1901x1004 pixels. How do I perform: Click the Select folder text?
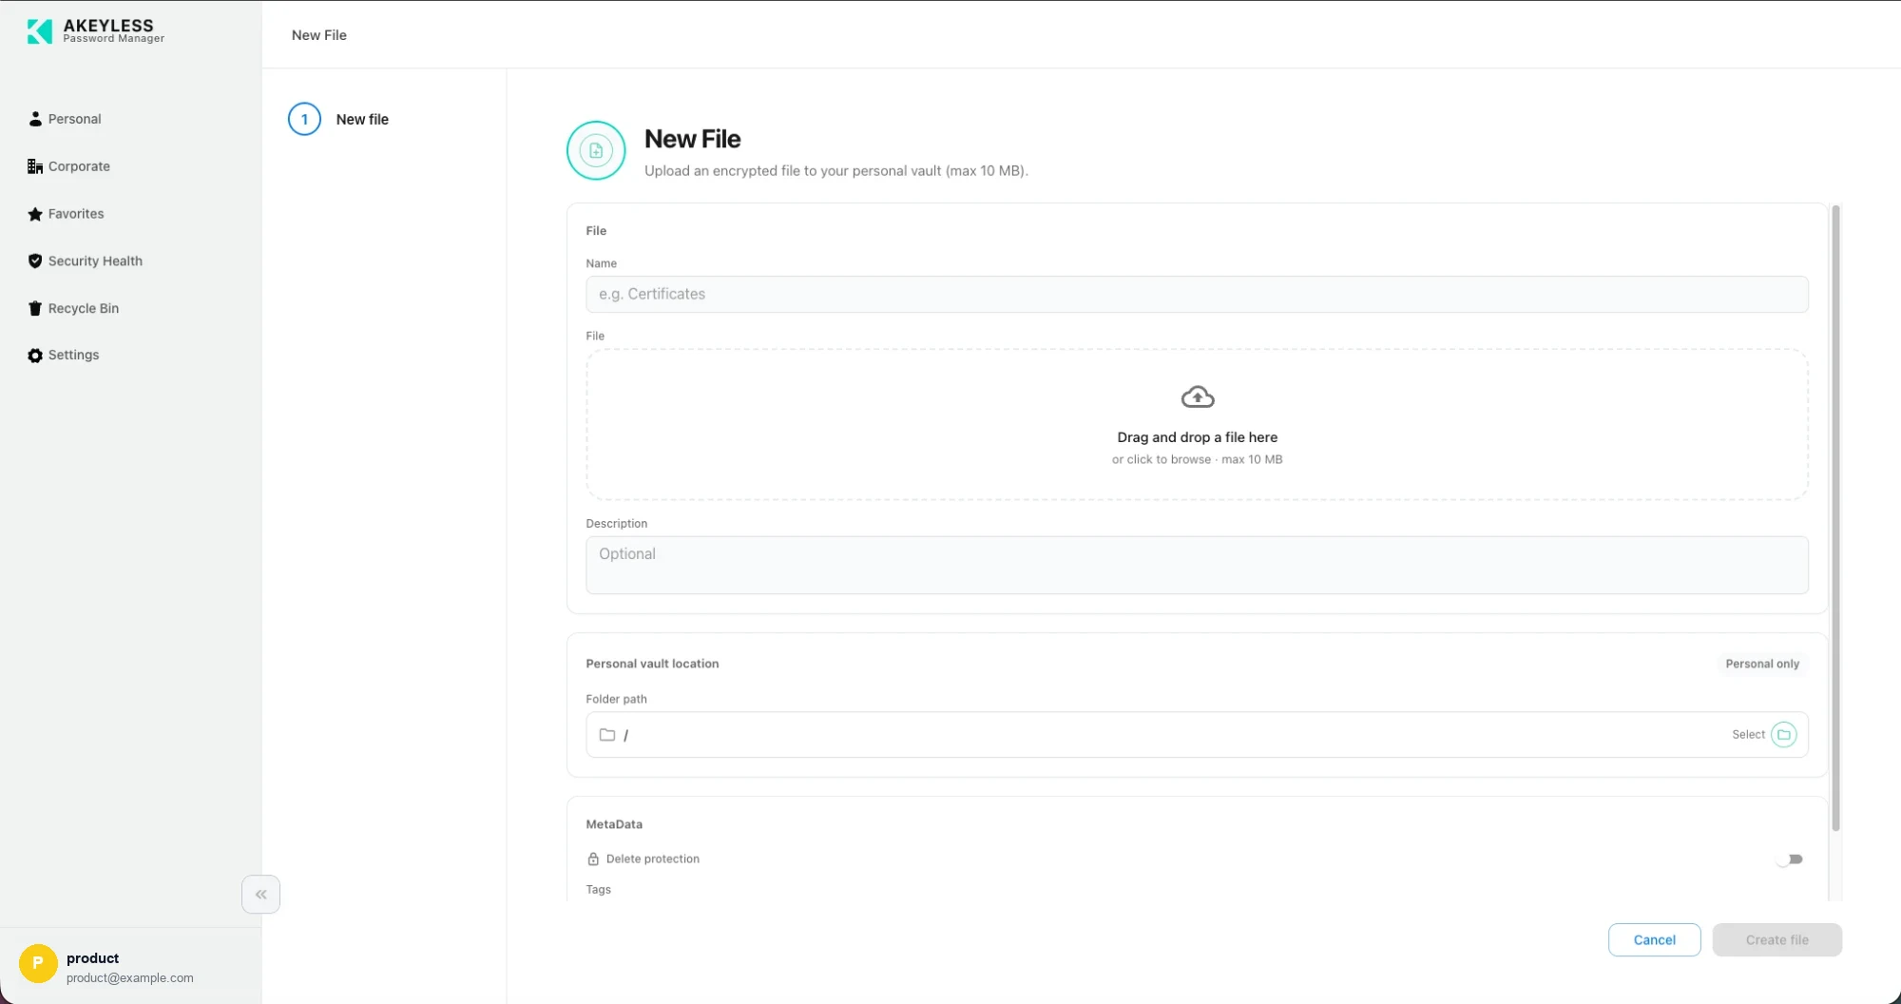(1748, 735)
